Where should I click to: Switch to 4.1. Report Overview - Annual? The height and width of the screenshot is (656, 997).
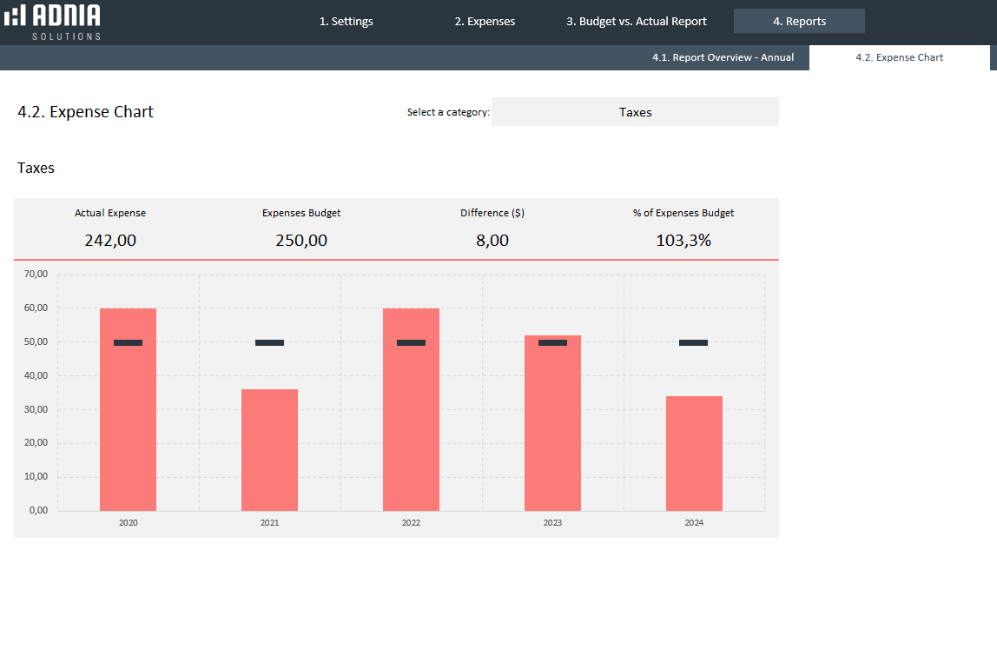[723, 57]
